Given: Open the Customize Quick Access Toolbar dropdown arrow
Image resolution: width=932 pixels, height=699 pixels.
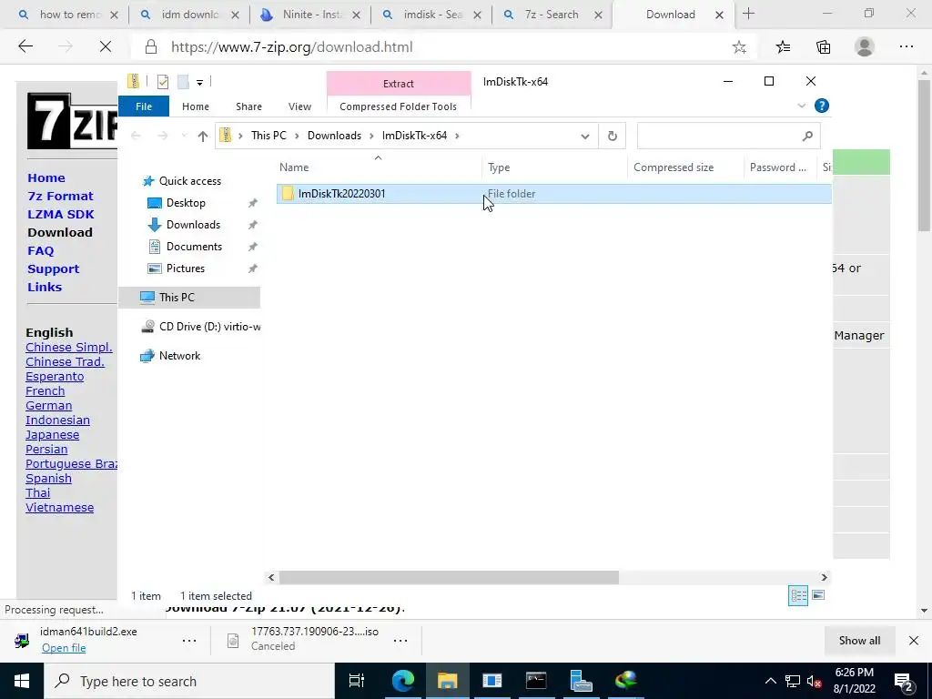Looking at the screenshot, I should [x=199, y=83].
